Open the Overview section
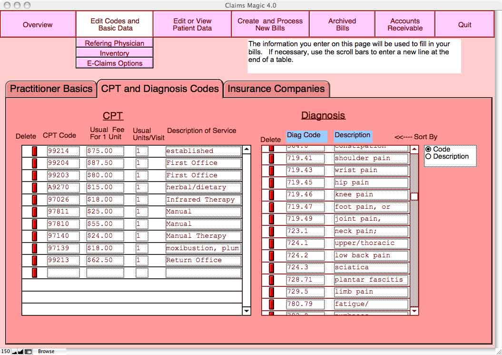Image resolution: width=502 pixels, height=355 pixels. click(38, 25)
